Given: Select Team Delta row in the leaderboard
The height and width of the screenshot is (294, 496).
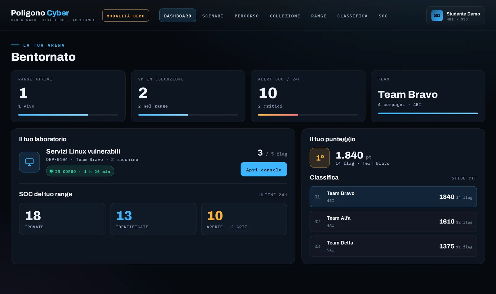Looking at the screenshot, I should click(393, 246).
